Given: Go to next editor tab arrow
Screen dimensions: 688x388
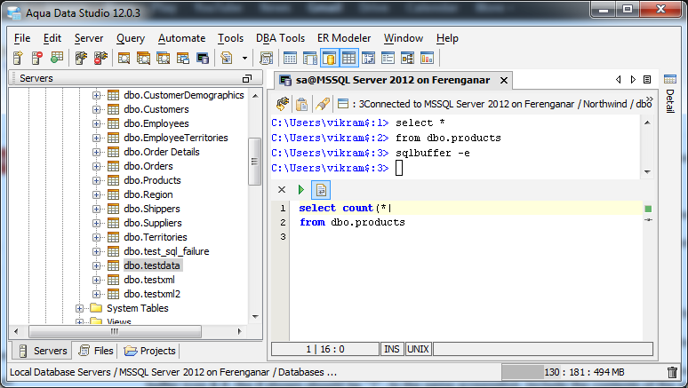Looking at the screenshot, I should tap(633, 79).
